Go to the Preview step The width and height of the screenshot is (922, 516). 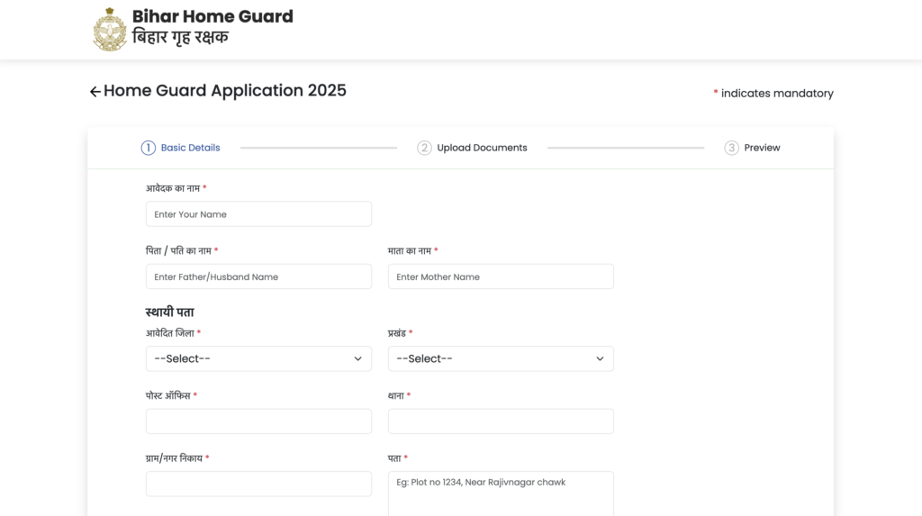(x=762, y=148)
